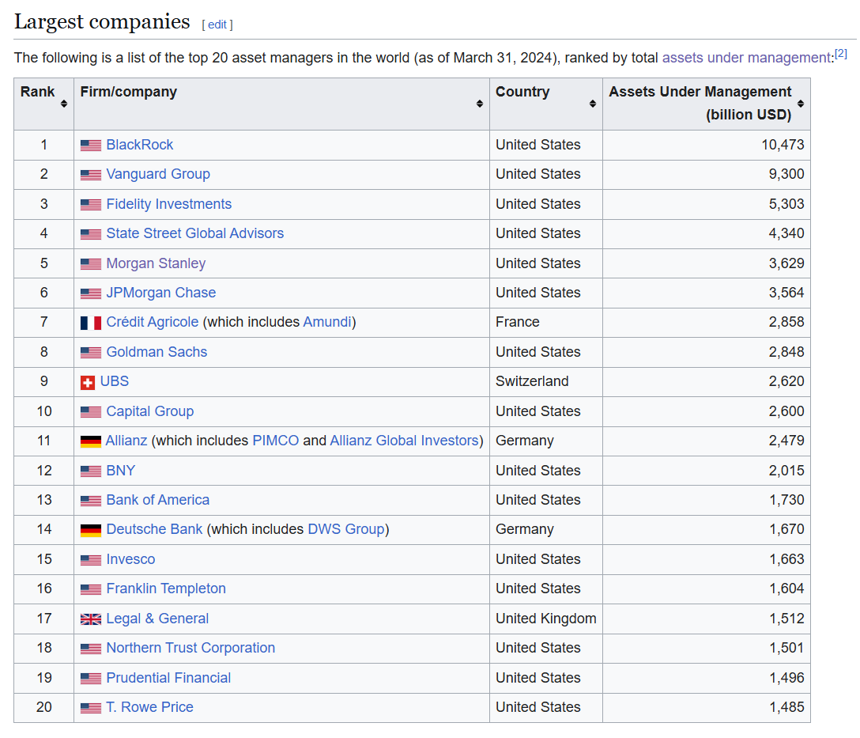
Task: Select the 1,485 assets value
Action: tap(786, 707)
